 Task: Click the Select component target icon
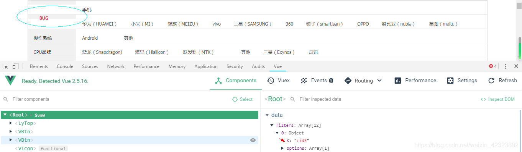(x=235, y=99)
